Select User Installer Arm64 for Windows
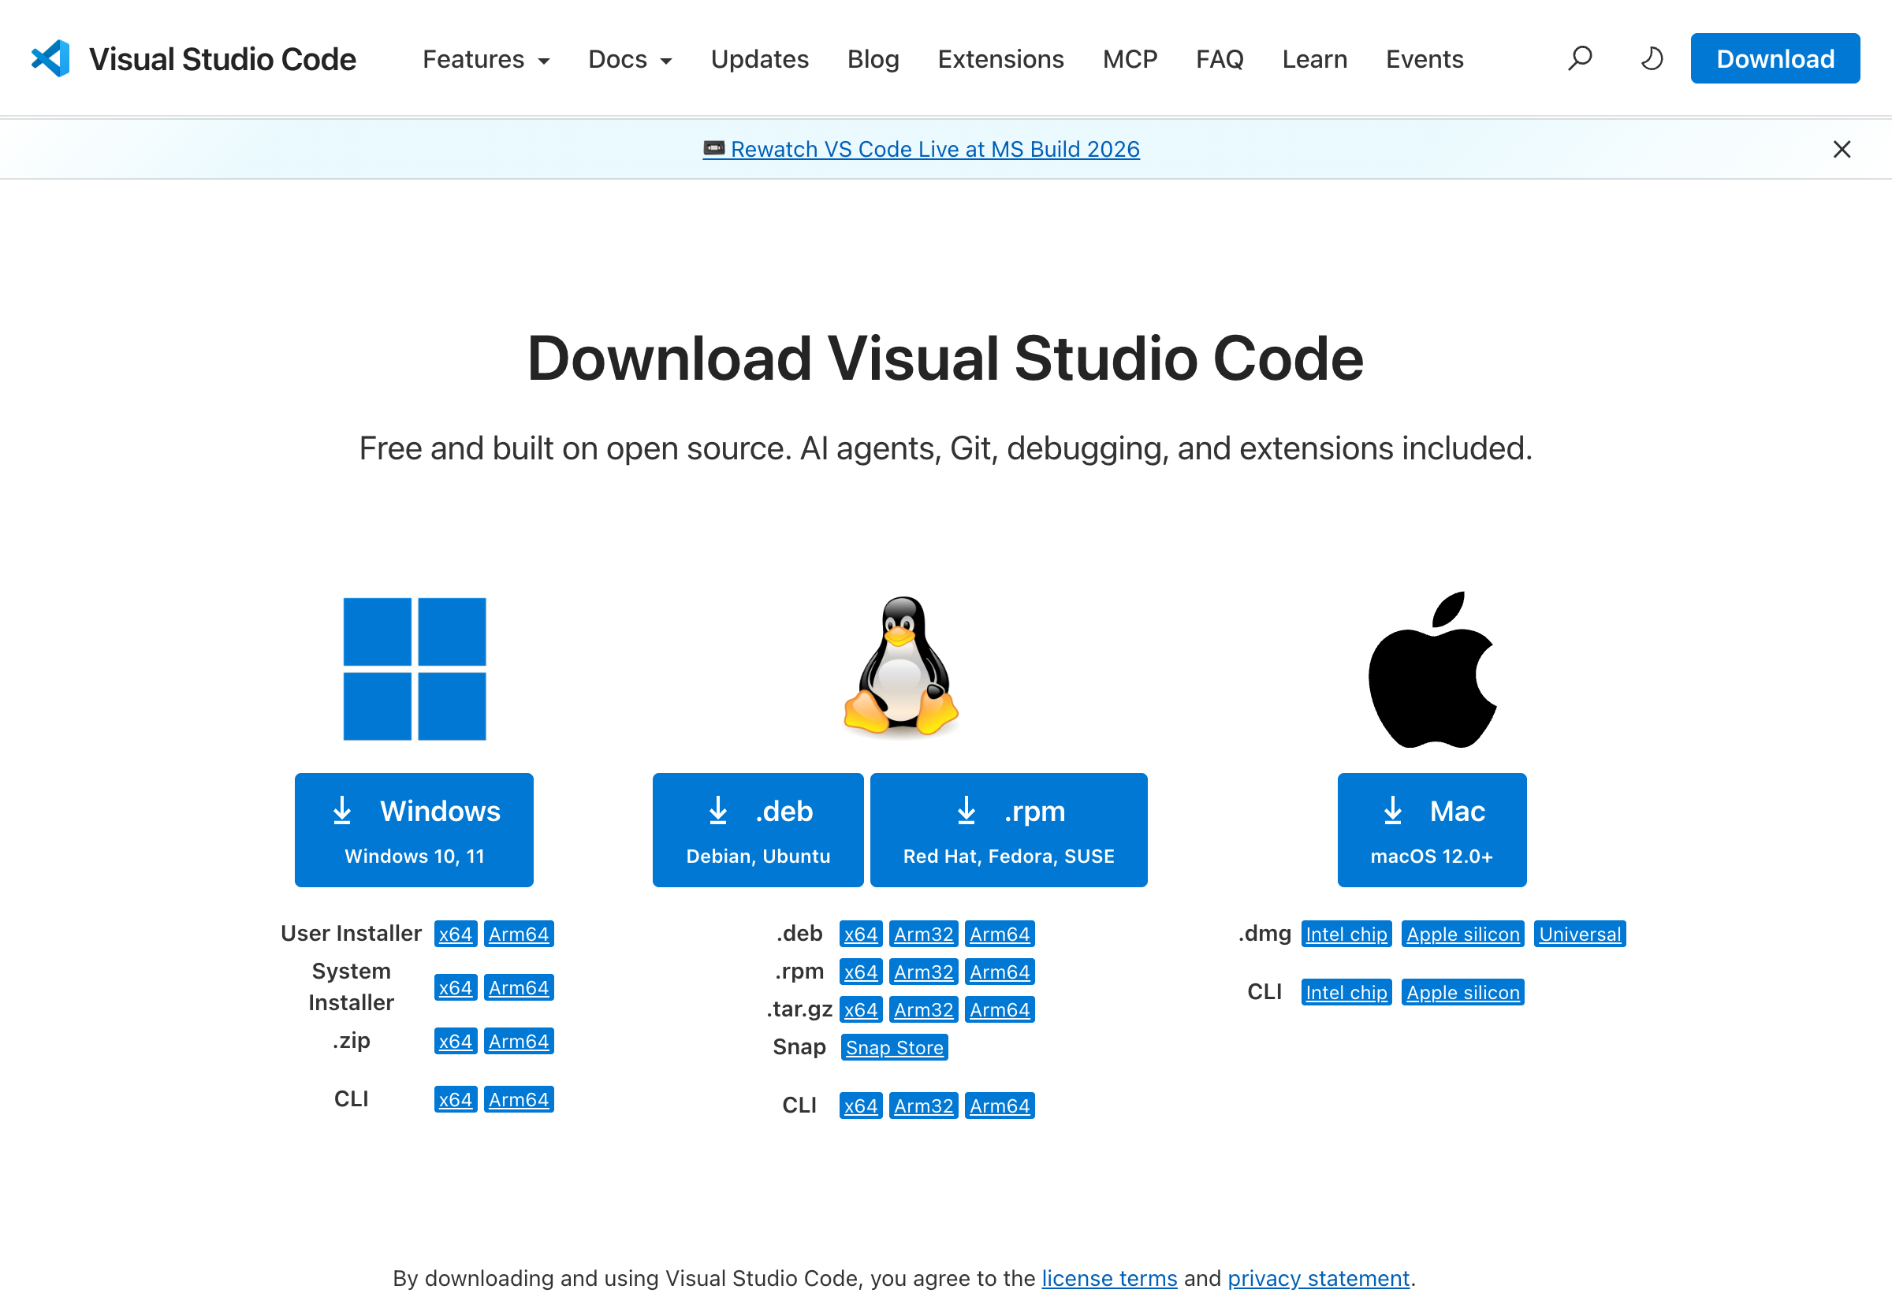 pos(519,934)
